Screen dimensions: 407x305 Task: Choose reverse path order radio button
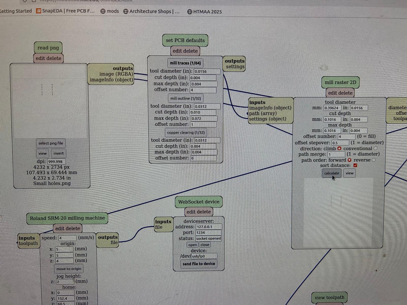pyautogui.click(x=373, y=160)
